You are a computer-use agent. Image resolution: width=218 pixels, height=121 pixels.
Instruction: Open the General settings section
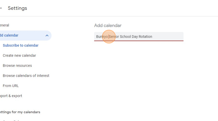pyautogui.click(x=5, y=25)
